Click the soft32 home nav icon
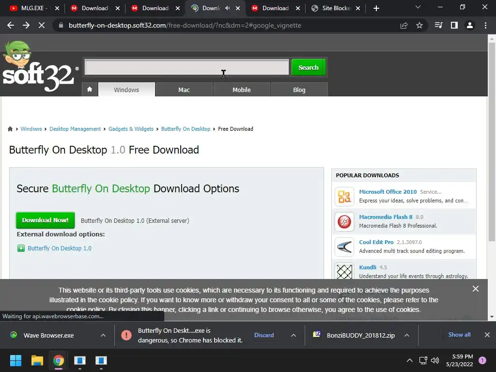 point(90,90)
